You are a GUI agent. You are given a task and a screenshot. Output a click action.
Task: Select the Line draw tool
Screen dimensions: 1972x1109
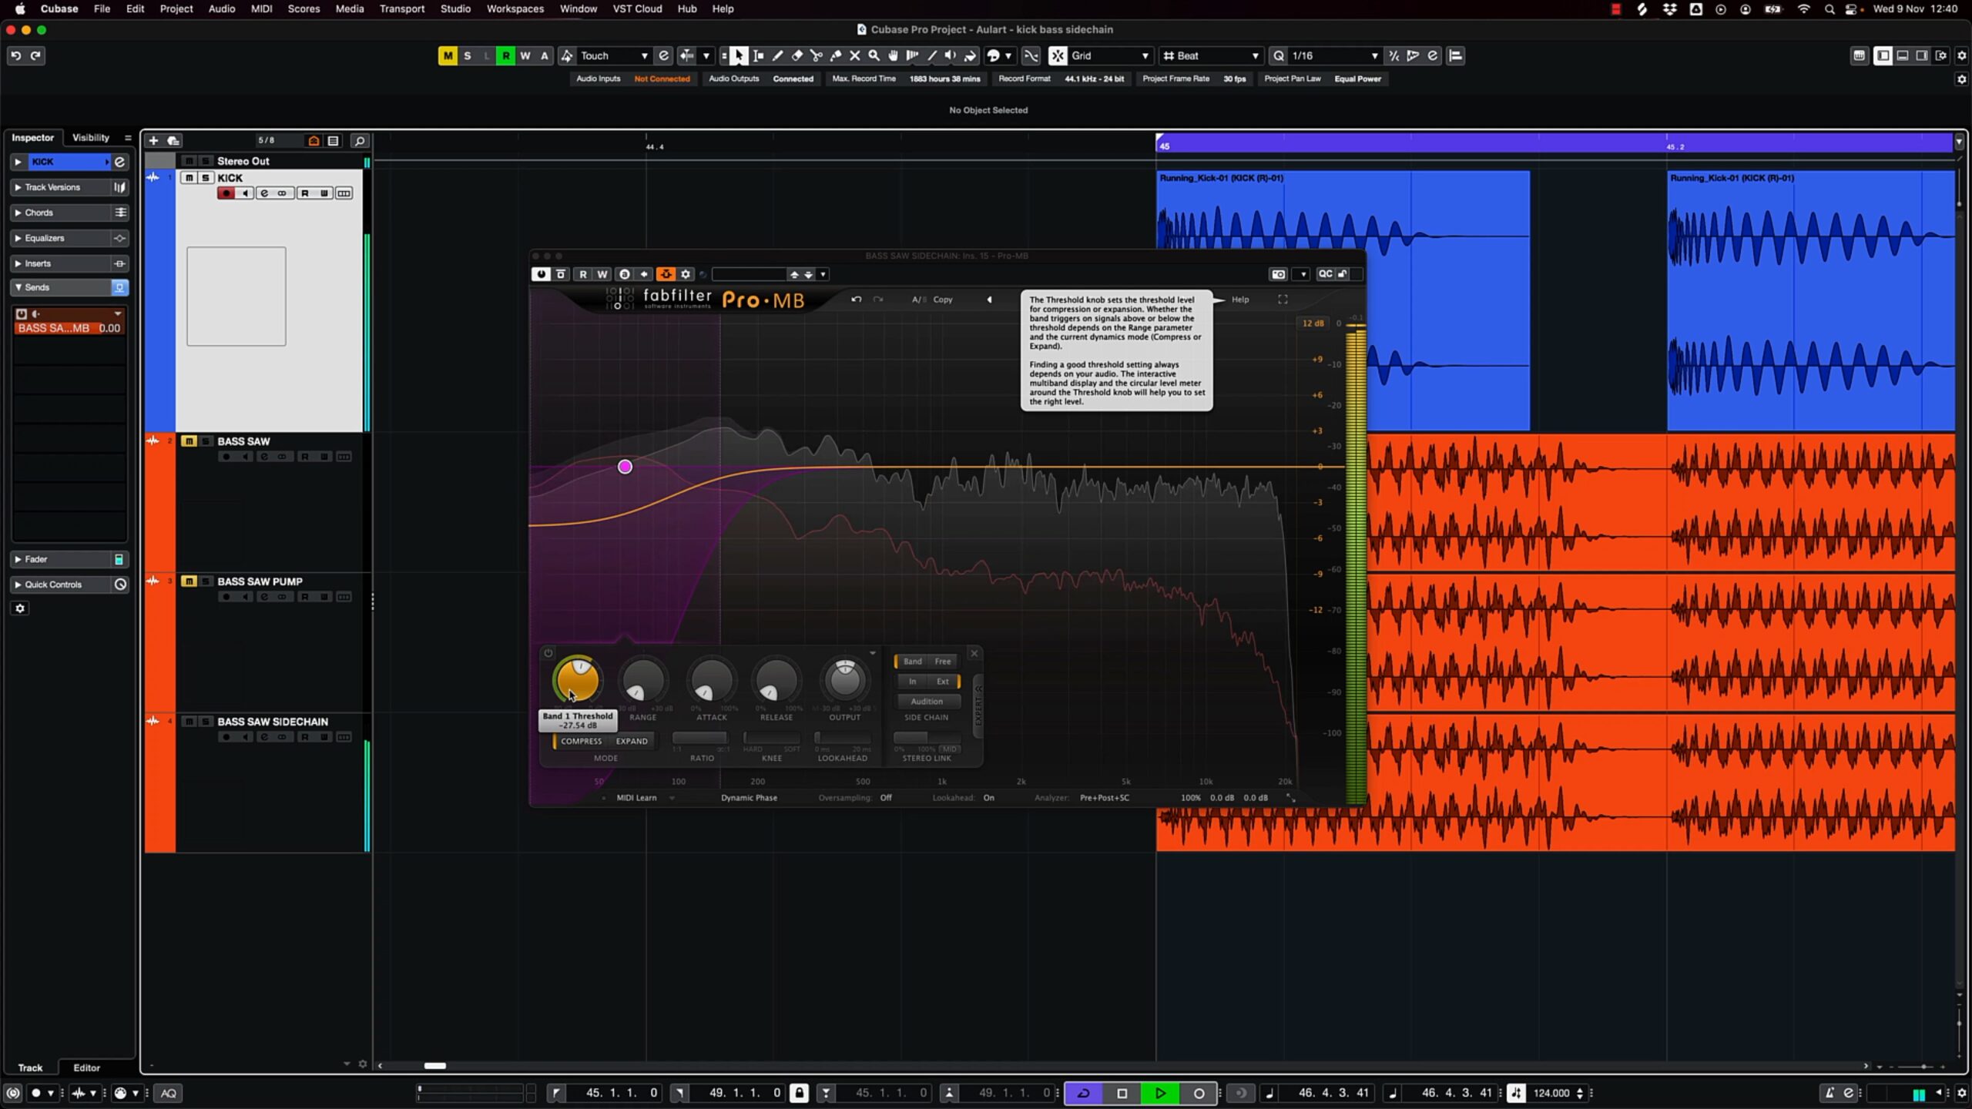pos(932,55)
